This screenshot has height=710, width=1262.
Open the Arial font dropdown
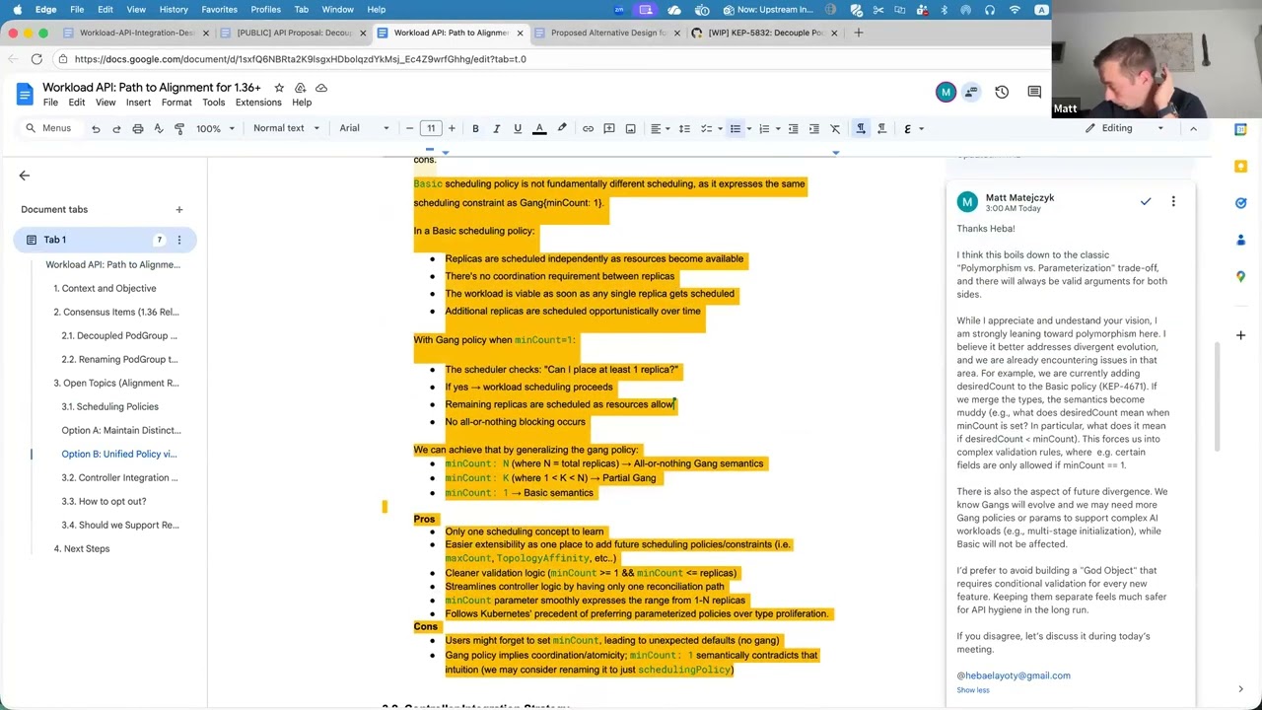(x=365, y=128)
